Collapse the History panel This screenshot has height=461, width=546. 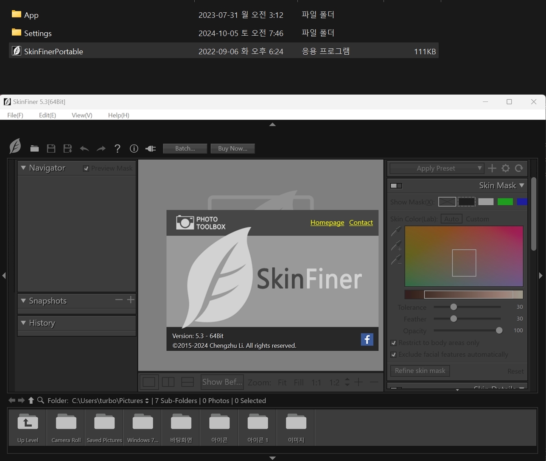coord(23,323)
